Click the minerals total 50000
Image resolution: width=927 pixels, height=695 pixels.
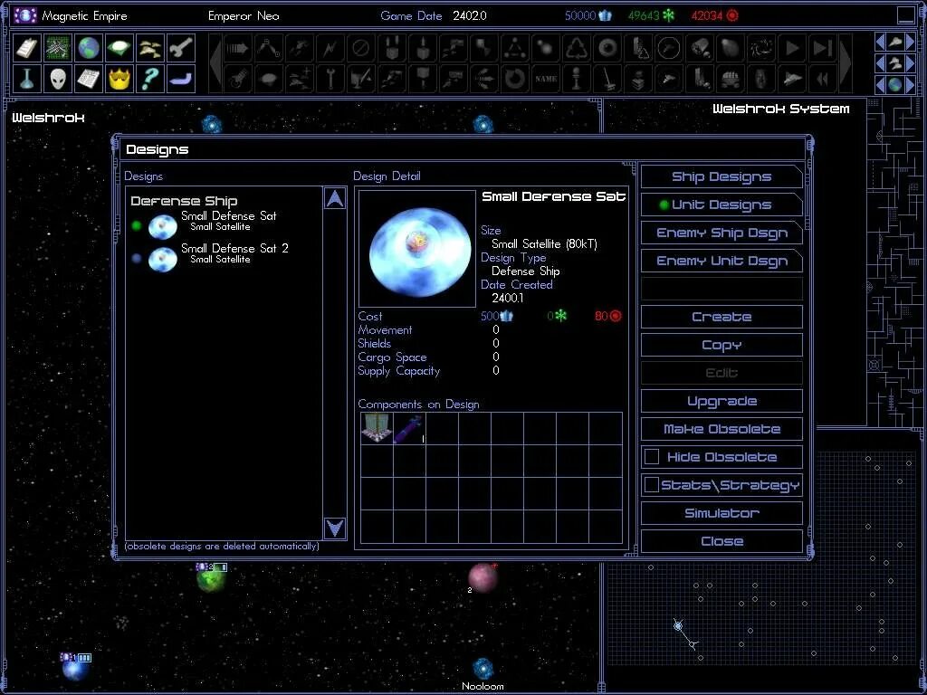588,16
